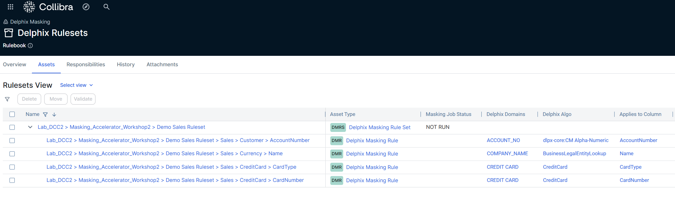
Task: Check the AccountNumber rule row checkbox
Action: coord(12,140)
